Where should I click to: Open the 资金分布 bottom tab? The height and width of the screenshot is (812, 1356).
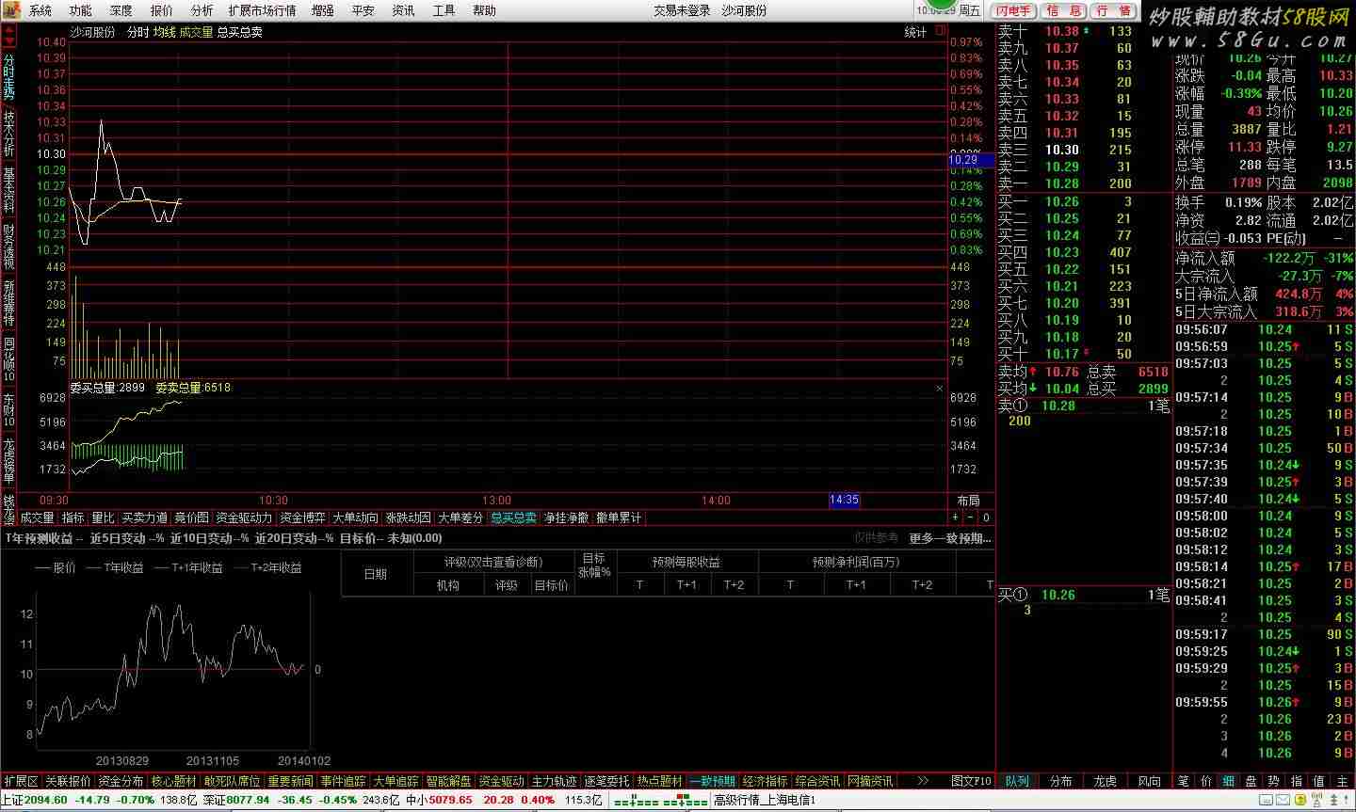tap(121, 781)
